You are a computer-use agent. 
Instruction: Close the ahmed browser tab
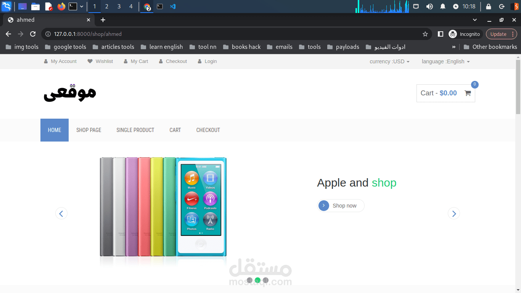click(x=88, y=20)
